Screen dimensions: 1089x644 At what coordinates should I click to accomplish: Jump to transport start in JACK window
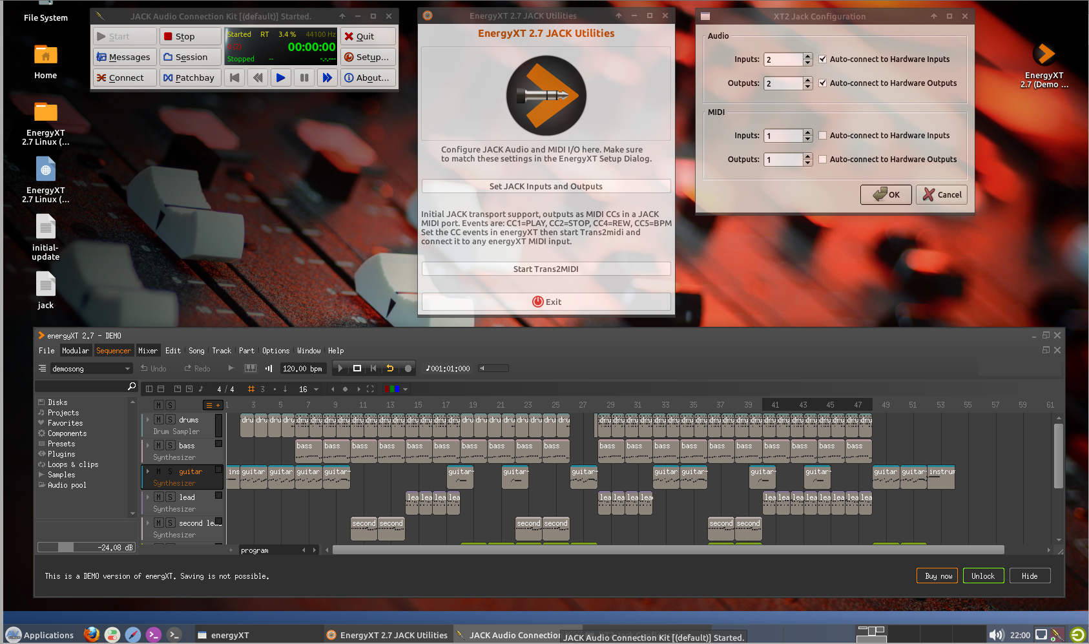pos(234,78)
